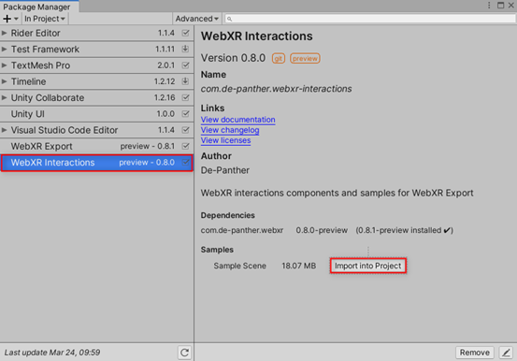517x361 pixels.
Task: Open the View licenses link
Action: click(226, 140)
